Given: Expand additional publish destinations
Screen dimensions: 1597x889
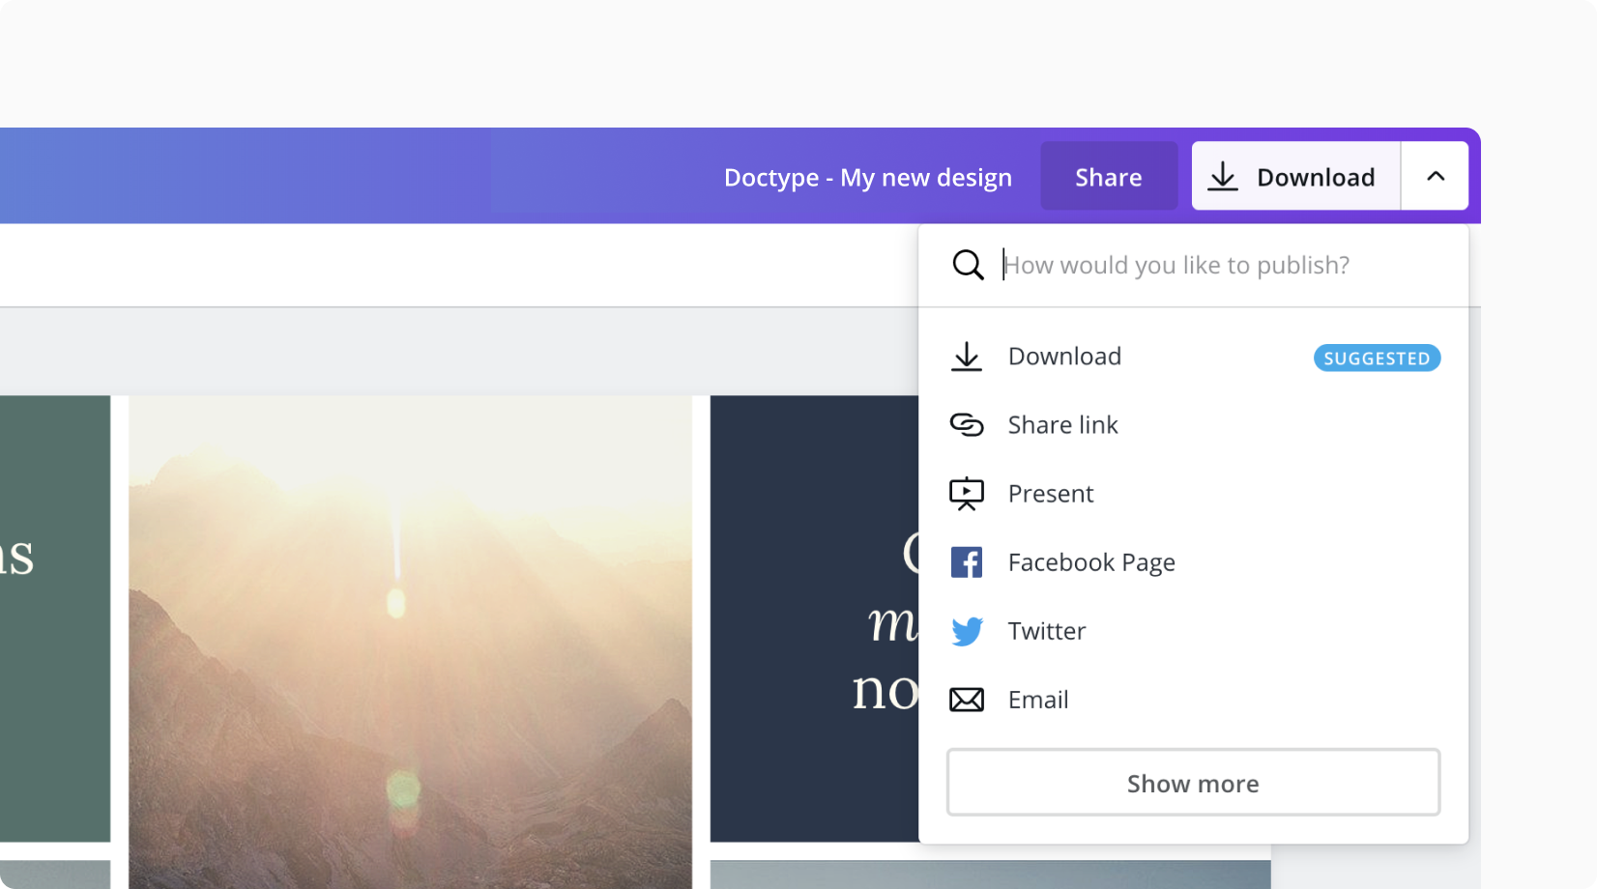Looking at the screenshot, I should [1193, 783].
